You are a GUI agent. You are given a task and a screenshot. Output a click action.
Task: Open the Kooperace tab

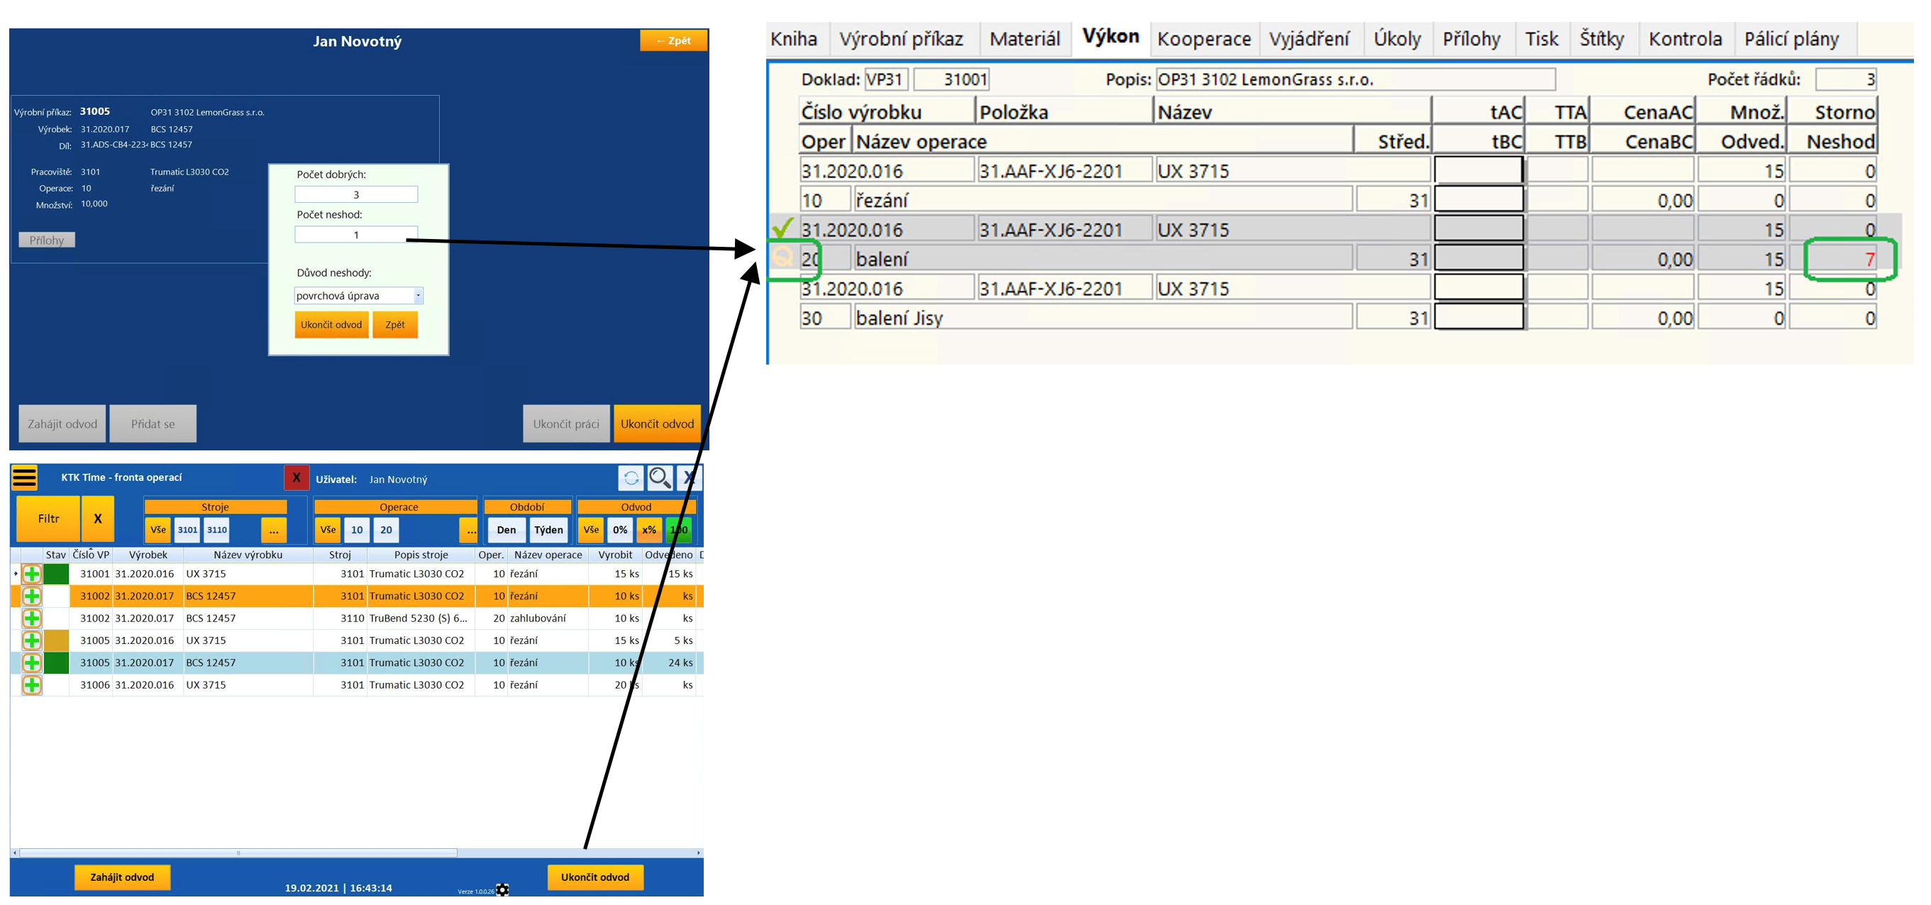click(1203, 39)
